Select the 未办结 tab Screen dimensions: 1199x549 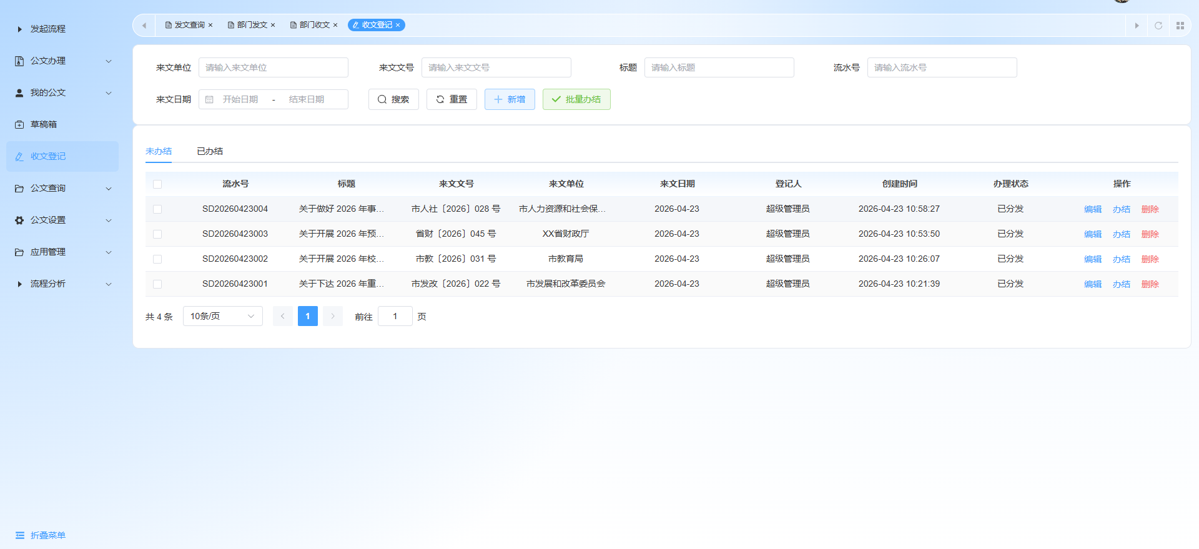(x=159, y=151)
